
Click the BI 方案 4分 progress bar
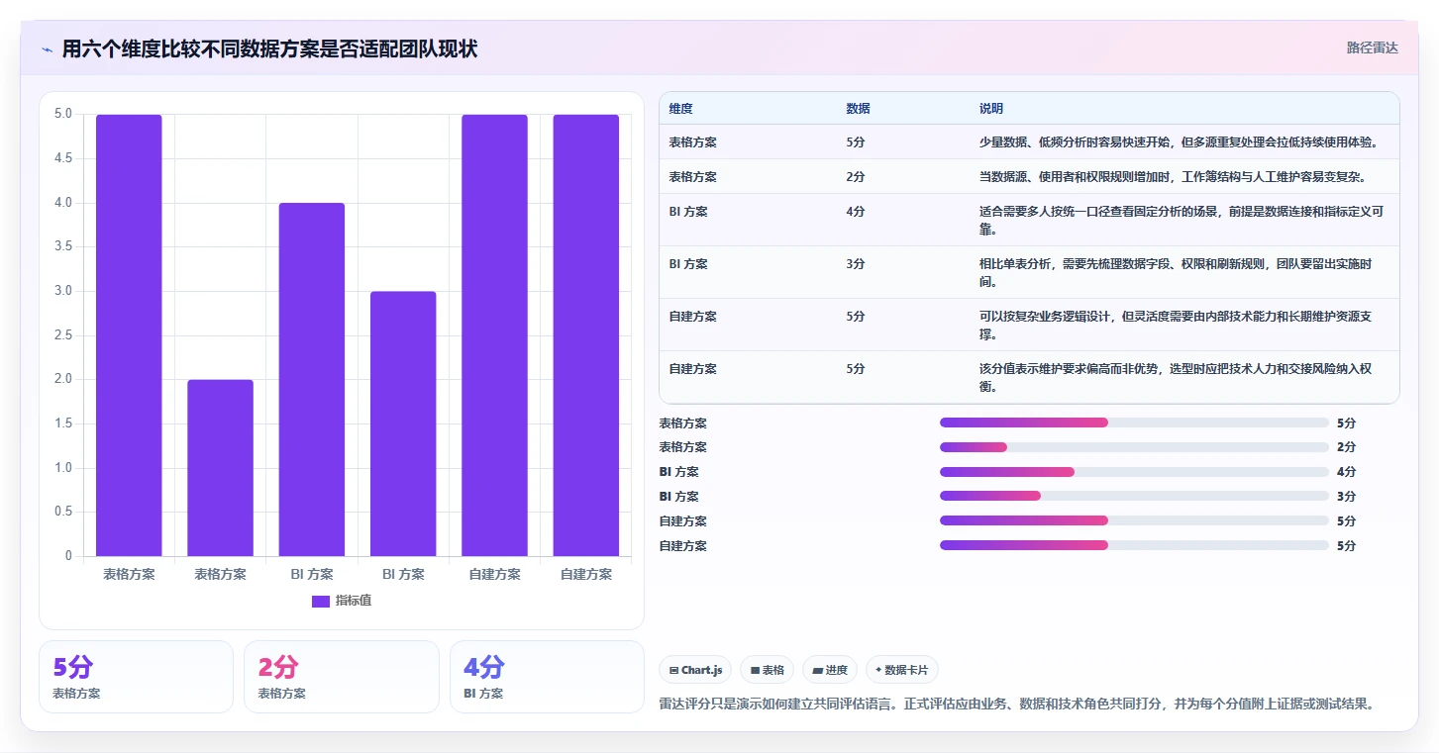coord(1134,472)
